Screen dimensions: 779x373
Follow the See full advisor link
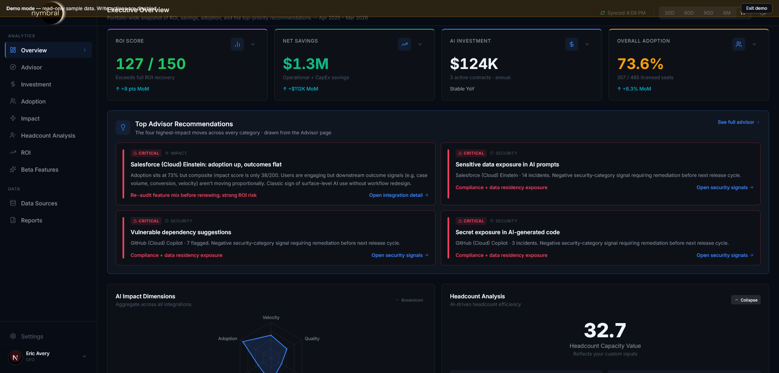pyautogui.click(x=738, y=122)
